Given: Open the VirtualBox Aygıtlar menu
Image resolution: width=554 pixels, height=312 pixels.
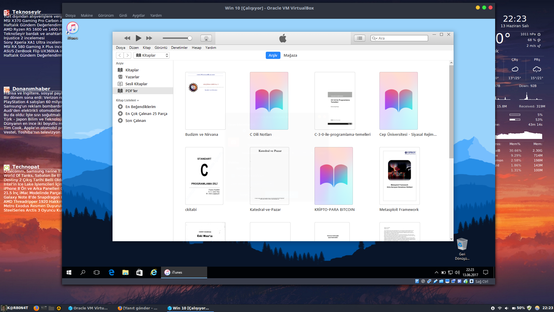Looking at the screenshot, I should [x=138, y=15].
